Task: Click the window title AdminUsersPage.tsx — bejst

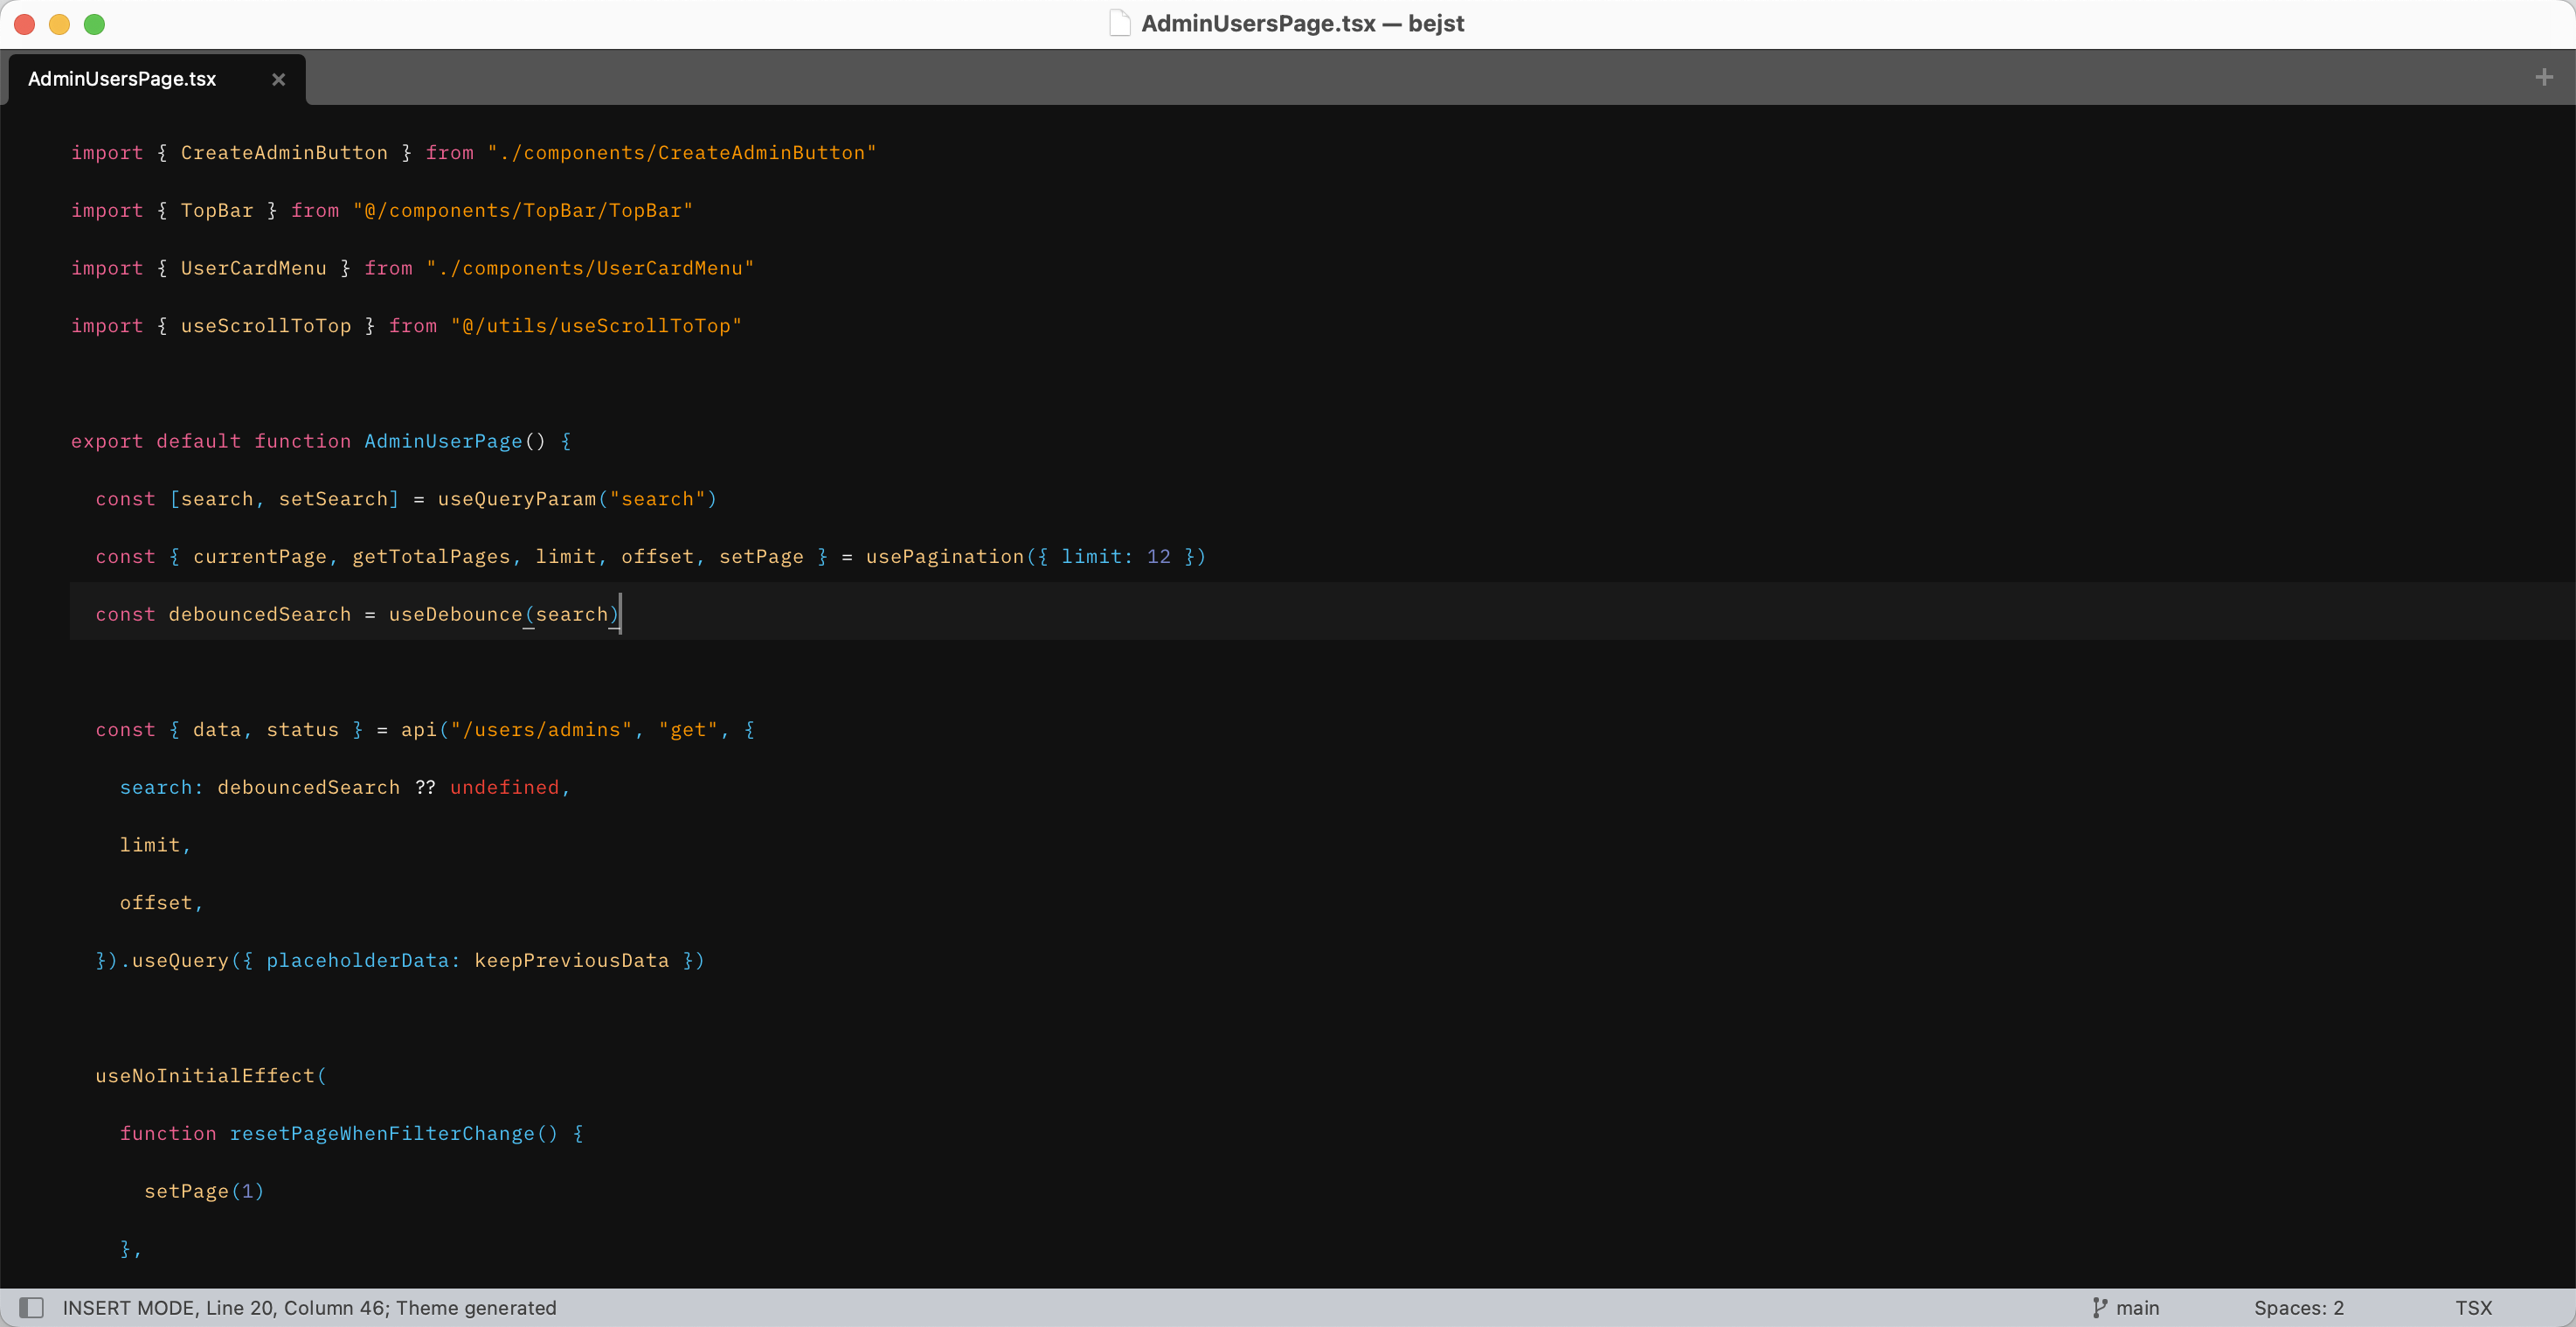Action: coord(1302,23)
